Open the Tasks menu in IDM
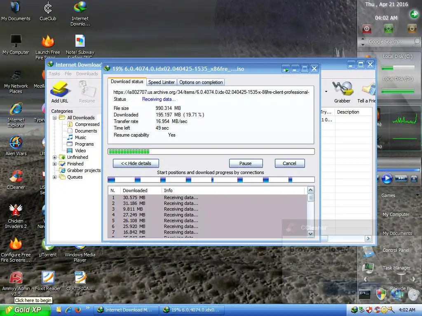The height and width of the screenshot is (316, 422). click(x=54, y=74)
